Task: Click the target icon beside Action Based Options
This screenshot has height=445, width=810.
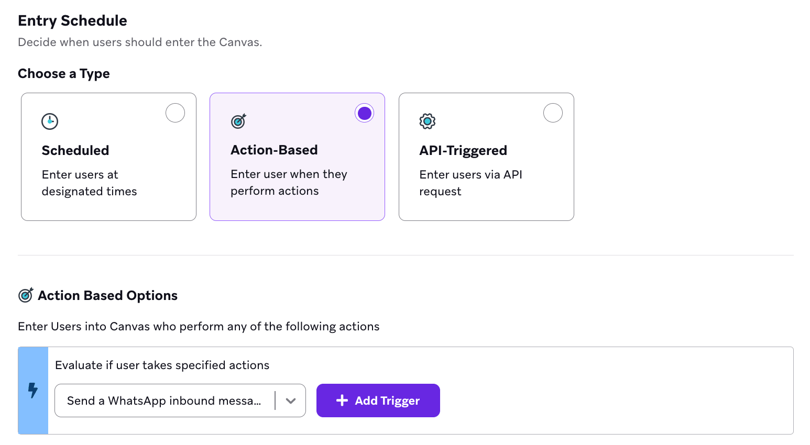Action: click(26, 295)
